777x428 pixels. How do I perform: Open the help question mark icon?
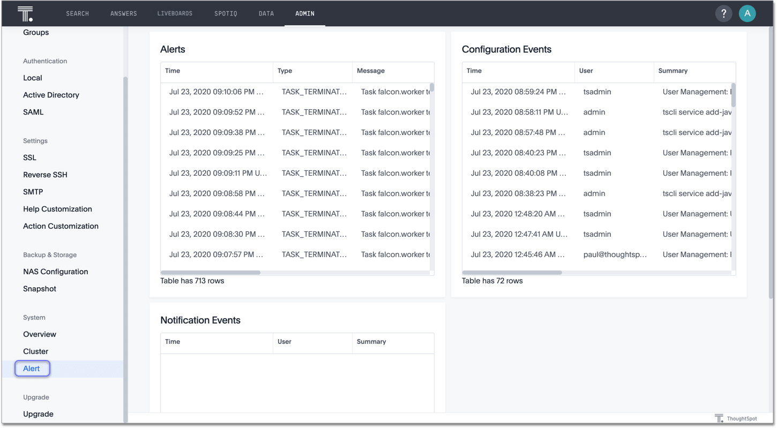tap(723, 13)
